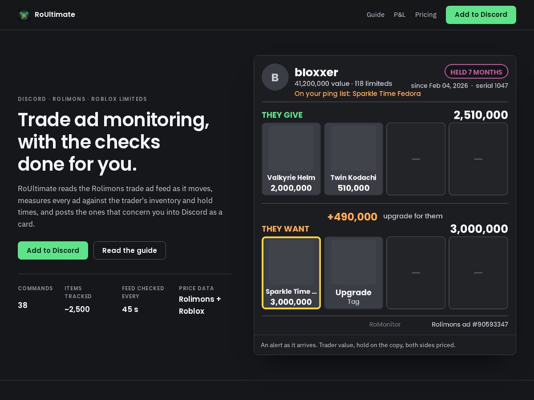The width and height of the screenshot is (534, 400).
Task: Open the P&L nav link
Action: click(x=400, y=15)
